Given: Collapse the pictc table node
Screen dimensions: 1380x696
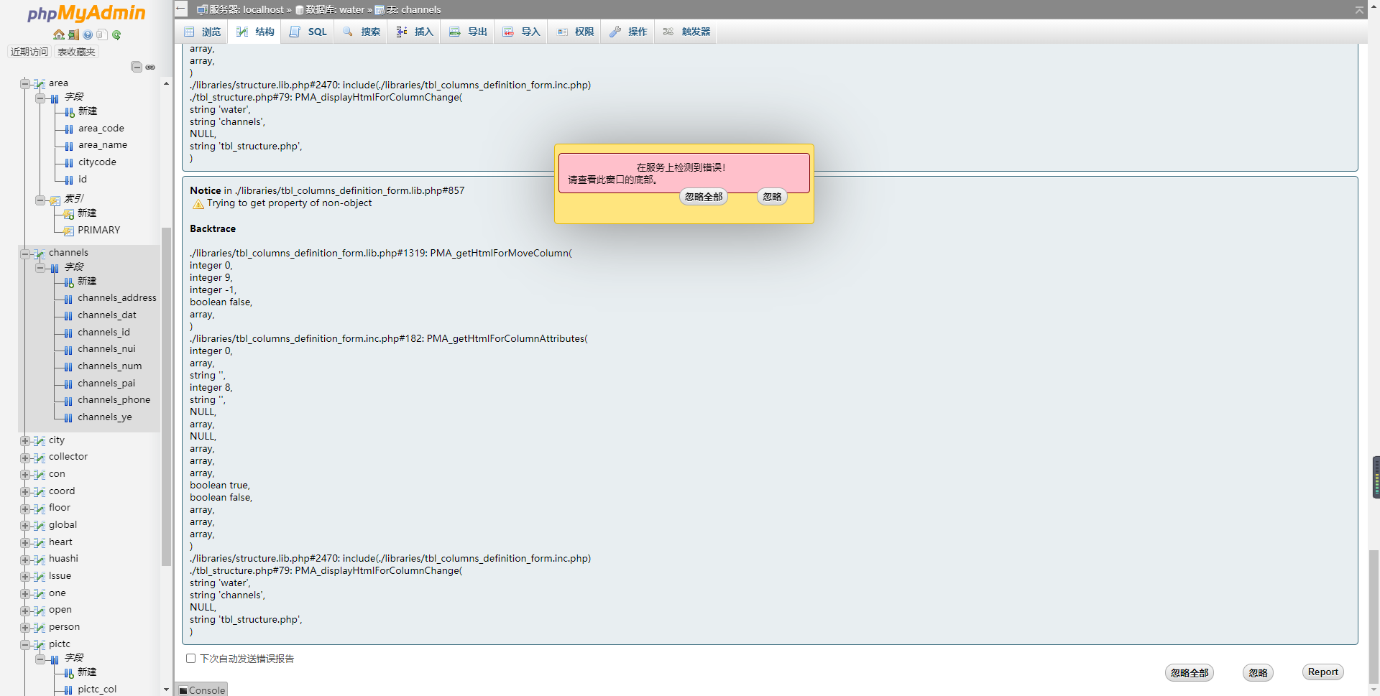Looking at the screenshot, I should tap(25, 645).
